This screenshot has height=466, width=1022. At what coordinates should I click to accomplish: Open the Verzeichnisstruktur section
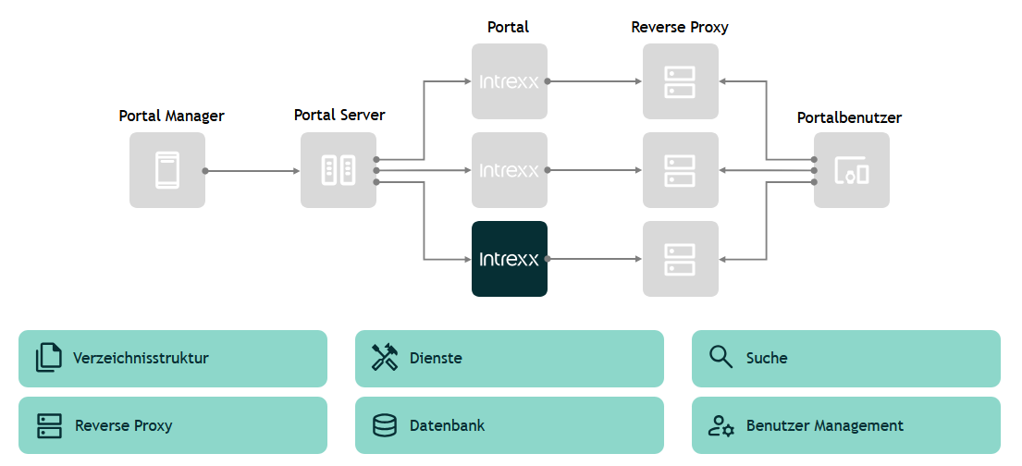pyautogui.click(x=173, y=359)
